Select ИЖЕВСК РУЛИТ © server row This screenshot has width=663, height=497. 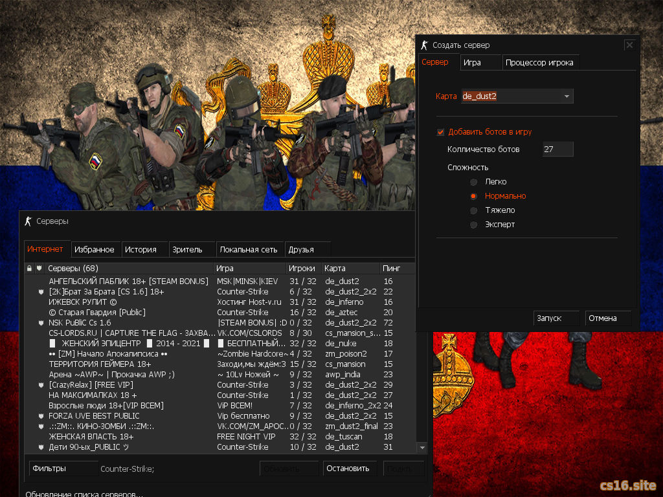220,302
